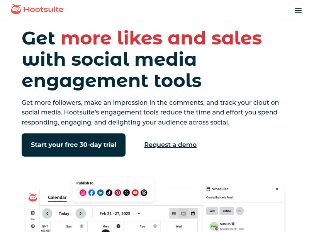Click the post count badge next to Tue
This screenshot has height=232, width=309.
pyautogui.click(x=155, y=226)
